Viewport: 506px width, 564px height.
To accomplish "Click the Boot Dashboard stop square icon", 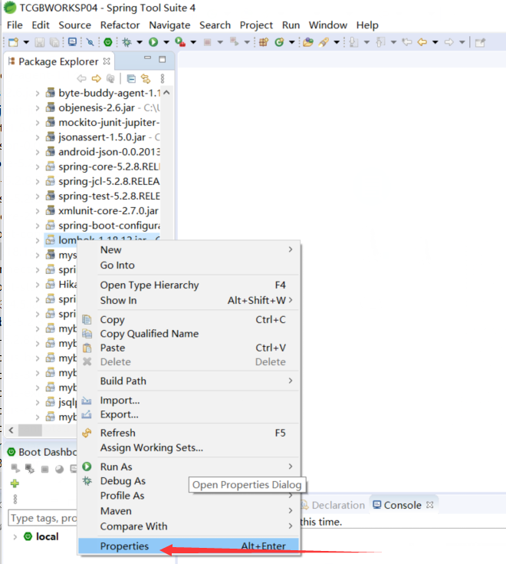I will point(44,469).
